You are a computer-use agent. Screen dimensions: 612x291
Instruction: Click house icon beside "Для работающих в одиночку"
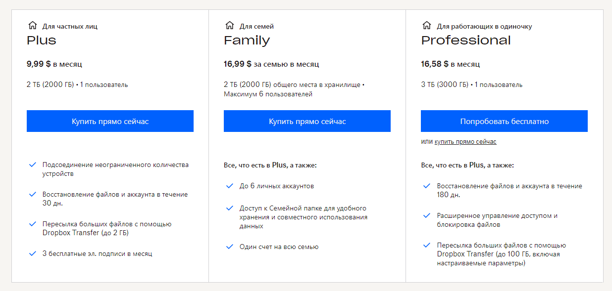click(x=427, y=26)
